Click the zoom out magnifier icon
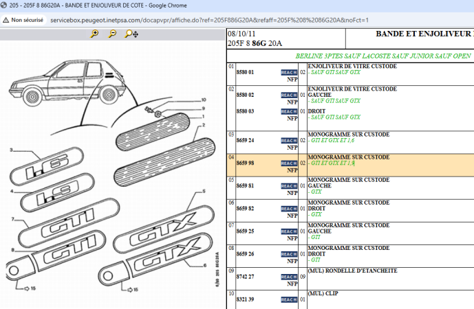This screenshot has height=309, width=474. tap(111, 34)
